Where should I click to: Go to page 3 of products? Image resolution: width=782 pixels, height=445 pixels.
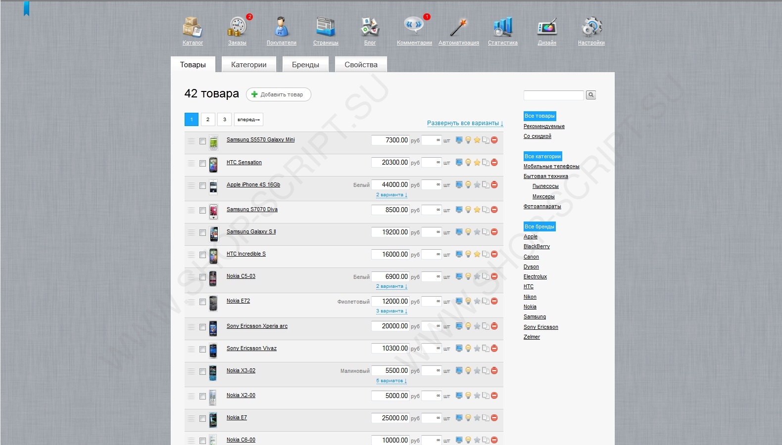coord(225,120)
